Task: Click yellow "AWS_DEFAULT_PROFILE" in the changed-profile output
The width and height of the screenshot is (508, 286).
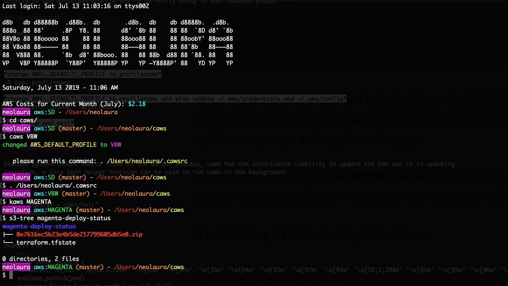Action: 63,145
